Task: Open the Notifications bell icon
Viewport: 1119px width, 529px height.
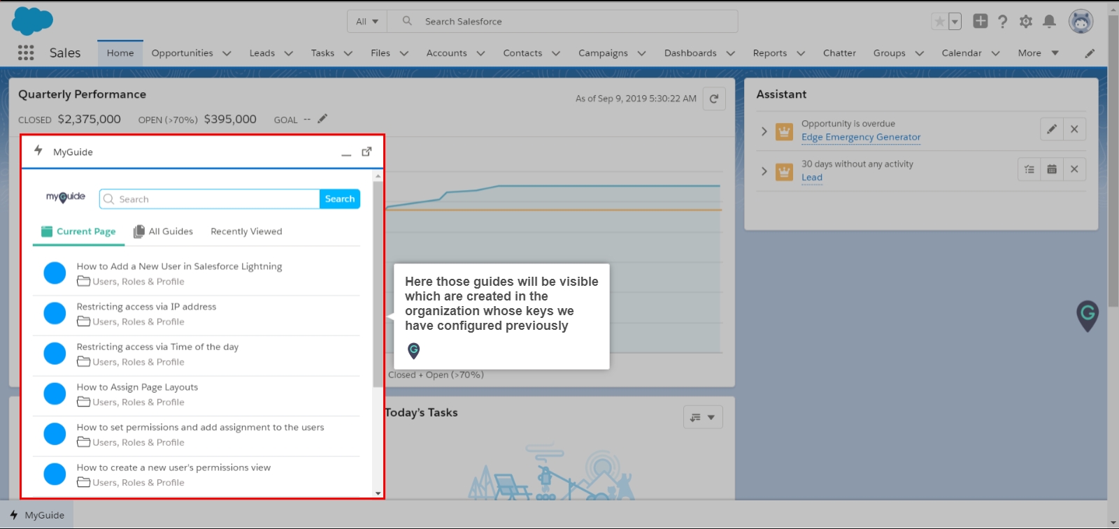Action: tap(1049, 22)
